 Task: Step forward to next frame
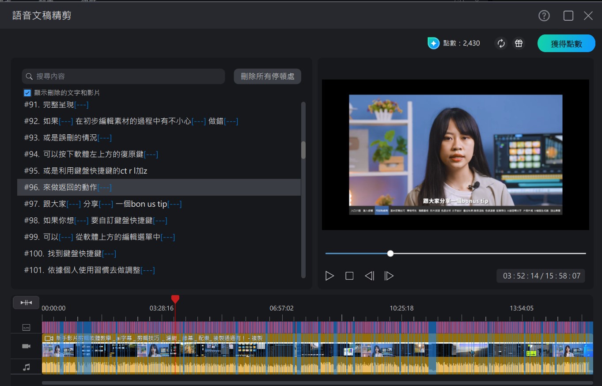click(x=389, y=276)
